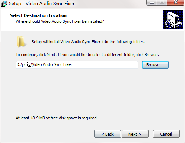
Task: Click the 'Setup will install Video Audio Sync Fixer' text
Action: coord(66,42)
